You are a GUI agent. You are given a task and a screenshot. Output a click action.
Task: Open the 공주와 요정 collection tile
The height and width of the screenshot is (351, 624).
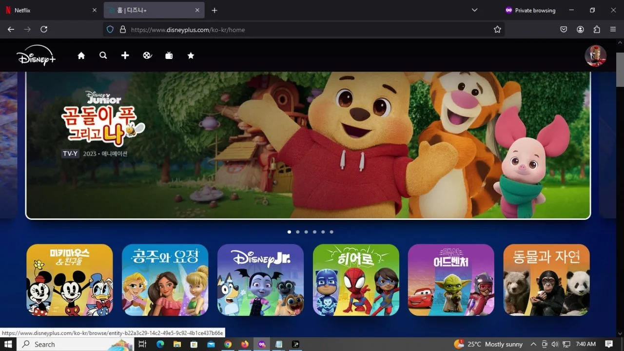tap(165, 280)
